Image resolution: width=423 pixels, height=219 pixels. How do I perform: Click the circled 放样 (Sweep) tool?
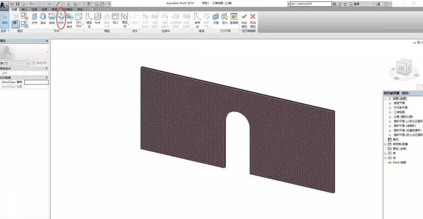point(61,18)
